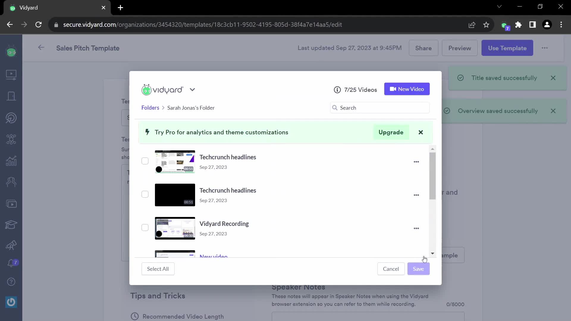Bookmark this page with the star icon
Viewport: 571px width, 321px height.
tap(486, 25)
